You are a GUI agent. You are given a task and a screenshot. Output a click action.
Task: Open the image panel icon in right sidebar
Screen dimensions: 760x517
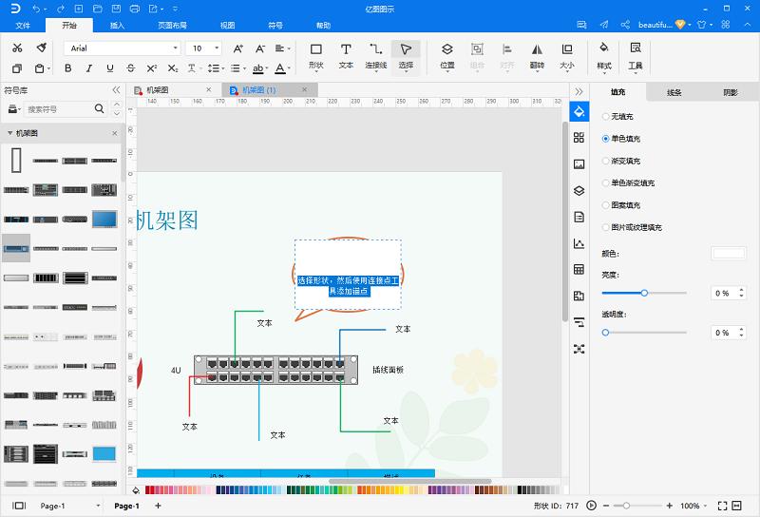click(x=579, y=163)
